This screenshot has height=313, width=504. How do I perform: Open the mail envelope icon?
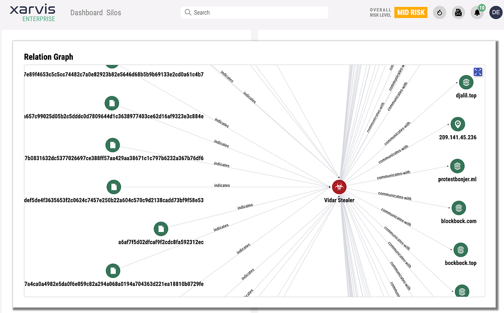pyautogui.click(x=458, y=13)
